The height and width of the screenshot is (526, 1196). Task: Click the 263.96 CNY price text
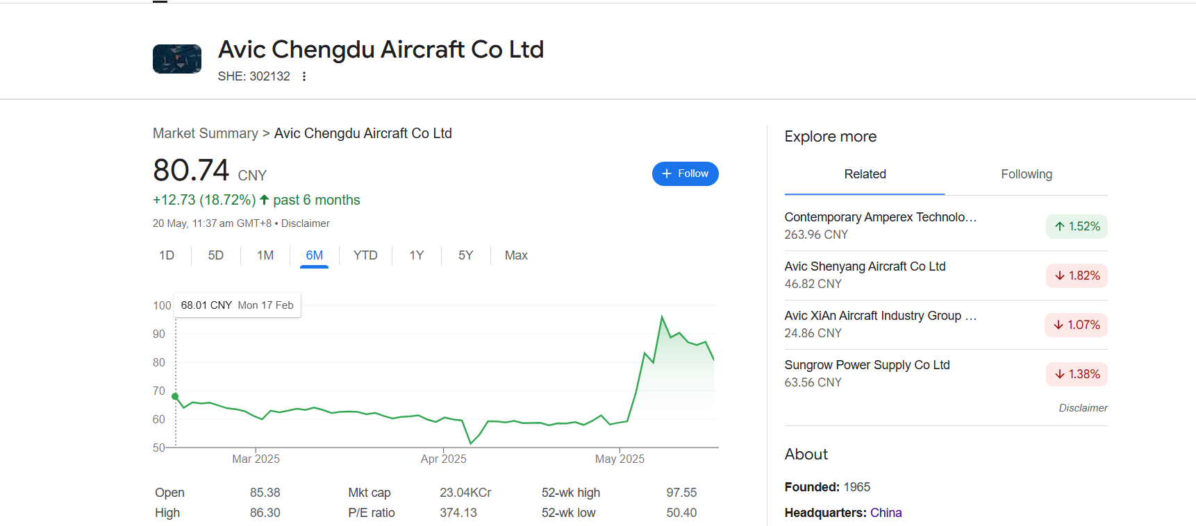coord(816,235)
